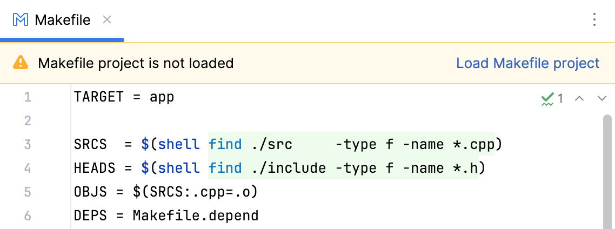Open the inspections checkmark widget
Viewport: 615px width, 229px height.
click(552, 98)
